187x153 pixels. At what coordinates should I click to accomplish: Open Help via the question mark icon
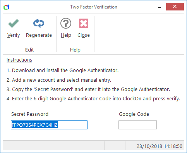[66, 23]
